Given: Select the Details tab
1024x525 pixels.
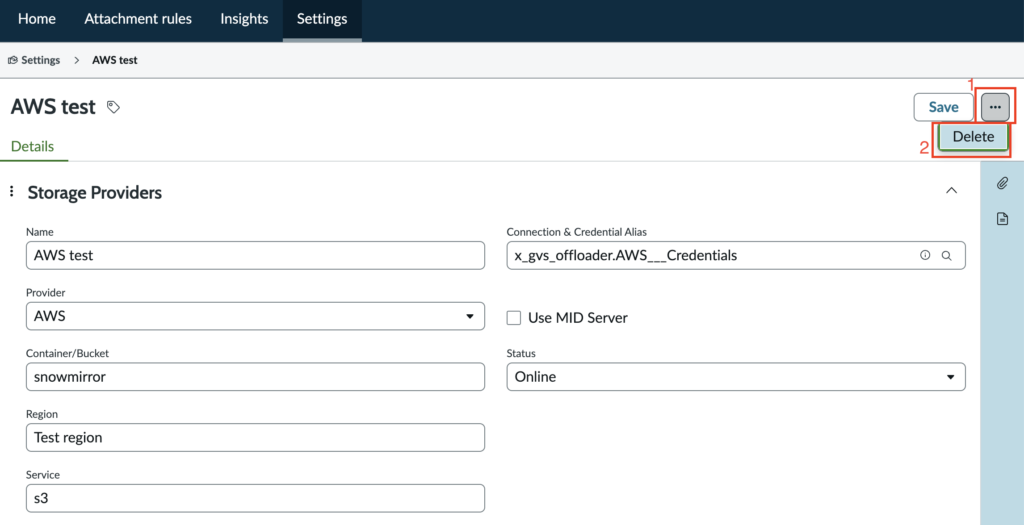Looking at the screenshot, I should coord(33,146).
